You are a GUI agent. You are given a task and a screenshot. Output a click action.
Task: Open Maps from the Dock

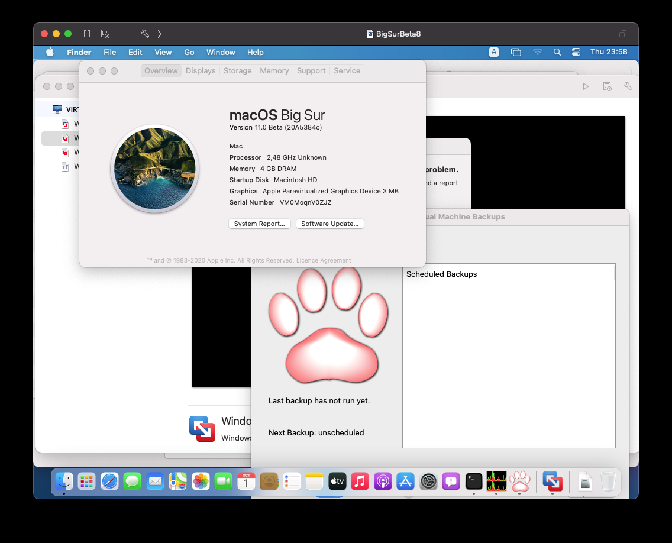point(178,481)
